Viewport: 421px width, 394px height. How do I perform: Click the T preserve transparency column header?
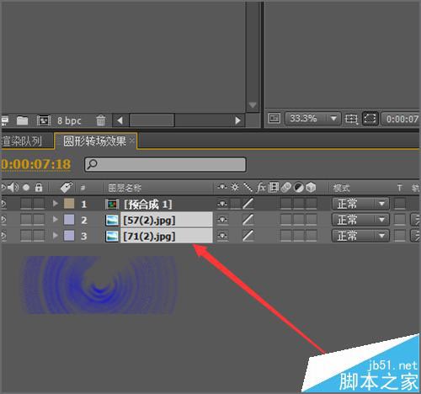click(400, 188)
